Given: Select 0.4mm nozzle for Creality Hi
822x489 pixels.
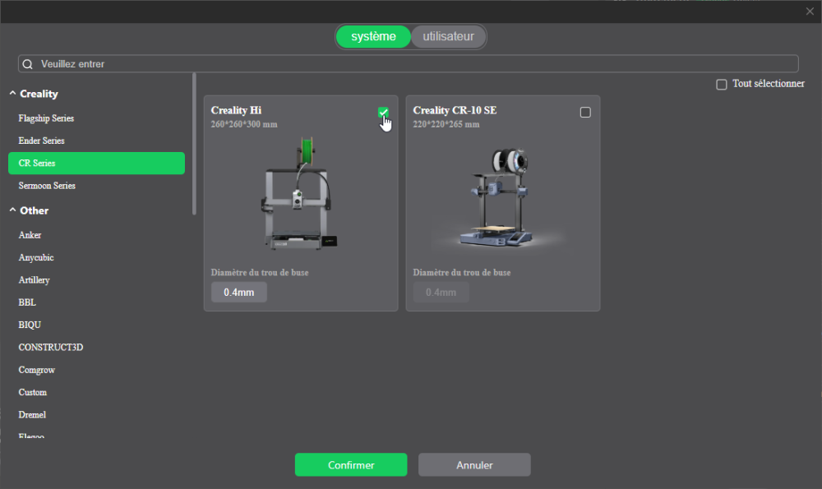Looking at the screenshot, I should [x=239, y=293].
